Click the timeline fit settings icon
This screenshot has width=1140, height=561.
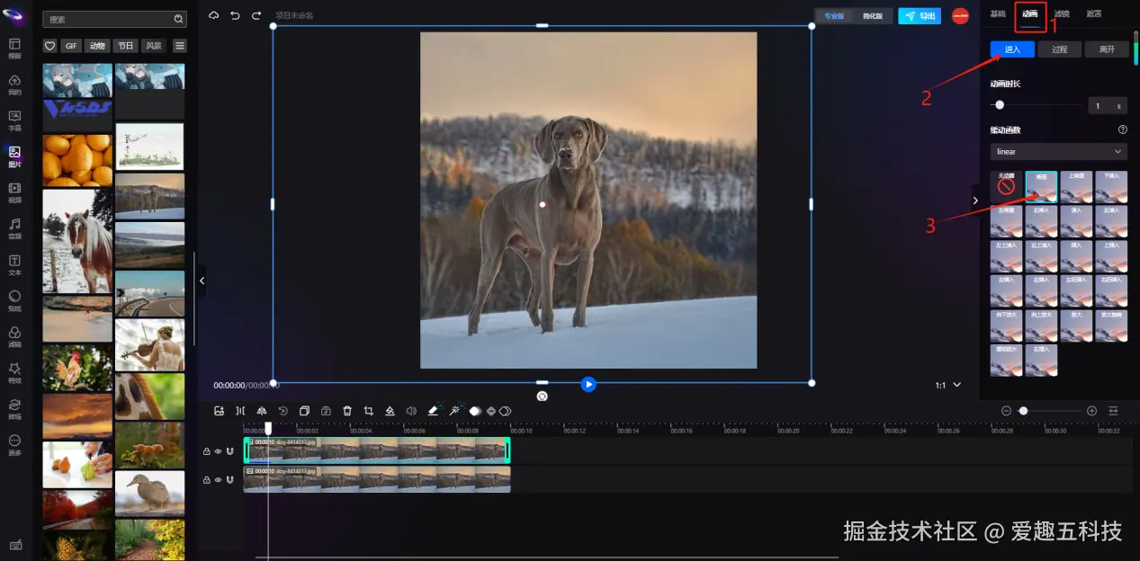pos(1113,411)
